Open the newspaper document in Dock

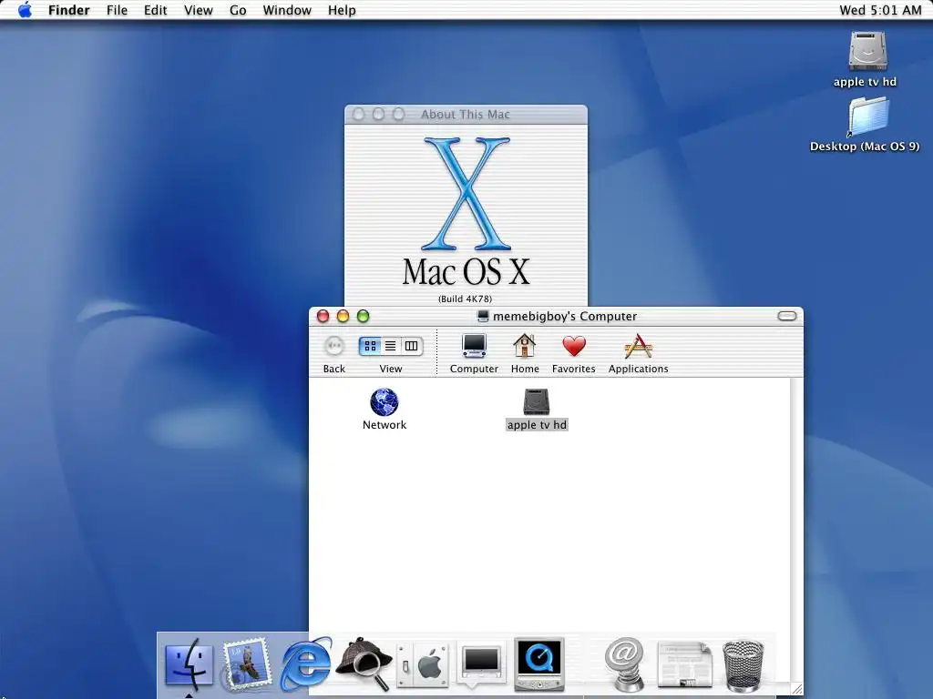click(x=684, y=665)
